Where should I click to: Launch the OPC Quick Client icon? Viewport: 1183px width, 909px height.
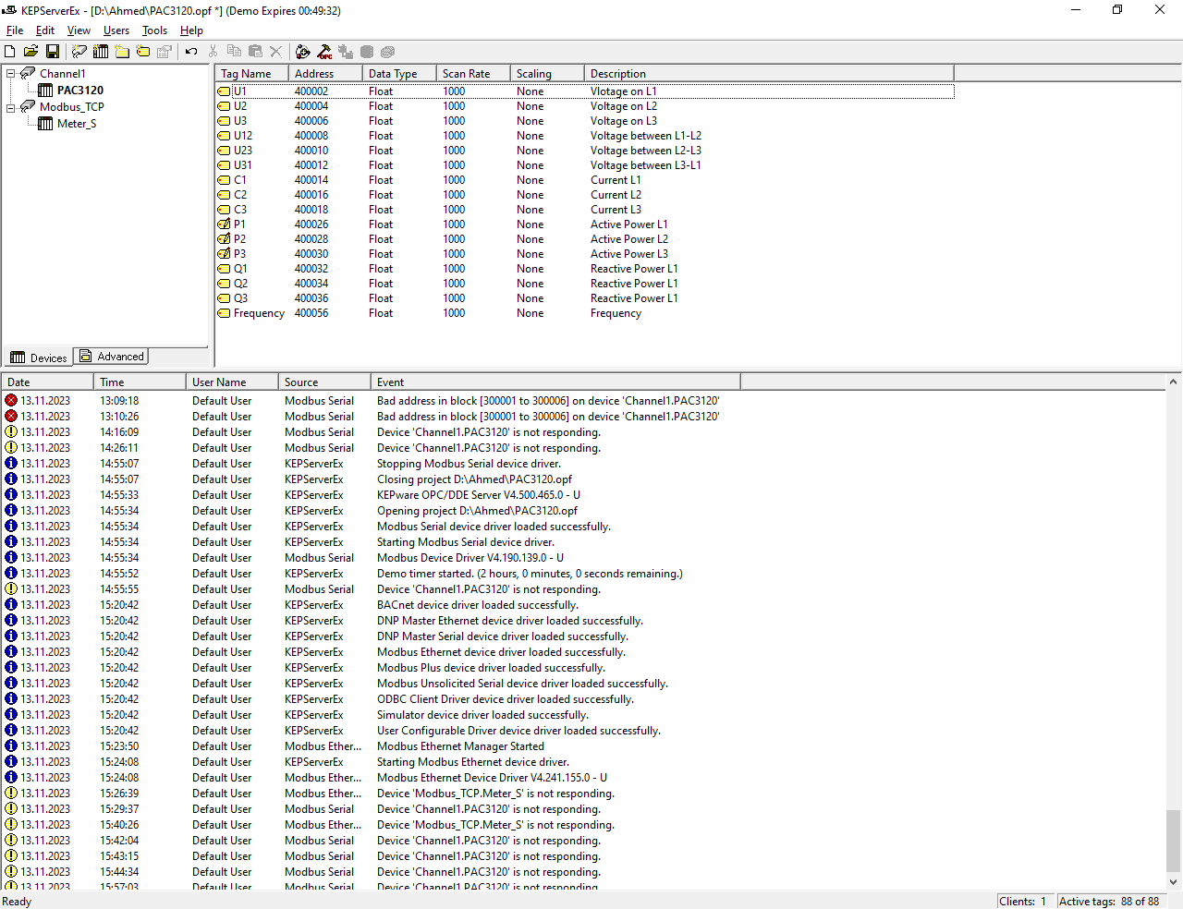(x=324, y=52)
